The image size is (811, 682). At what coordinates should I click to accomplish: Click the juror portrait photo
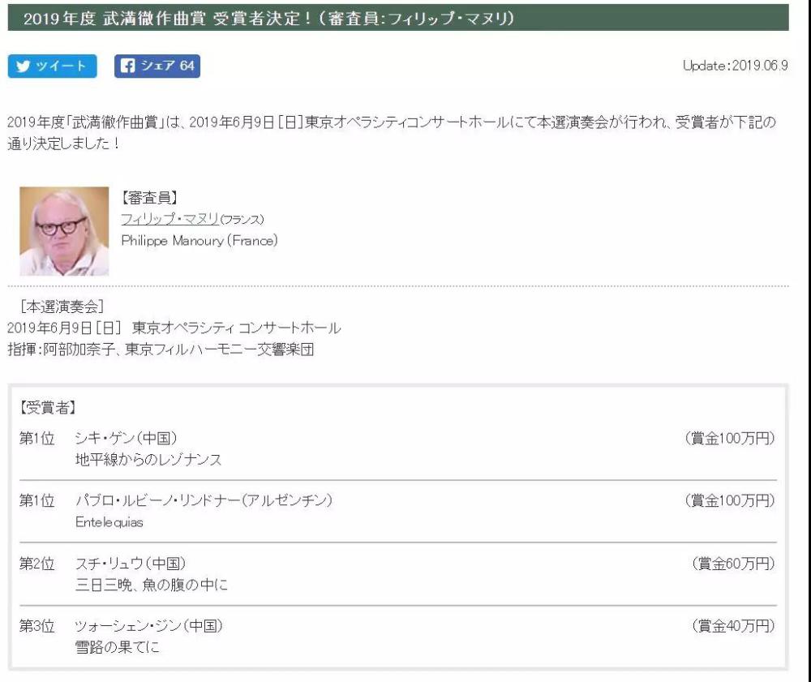tap(64, 232)
